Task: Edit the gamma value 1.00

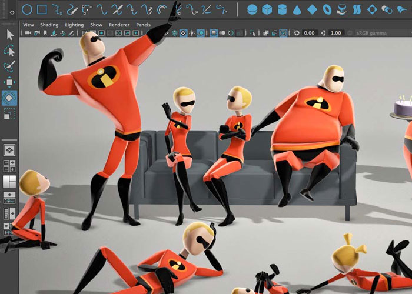Action: coord(336,33)
